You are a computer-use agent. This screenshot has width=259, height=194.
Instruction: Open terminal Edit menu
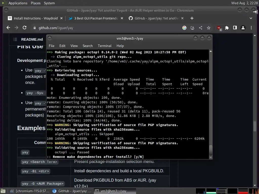pyautogui.click(x=62, y=46)
